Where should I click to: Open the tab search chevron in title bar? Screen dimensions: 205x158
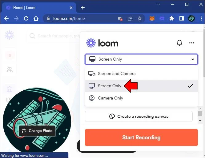[x=159, y=4]
